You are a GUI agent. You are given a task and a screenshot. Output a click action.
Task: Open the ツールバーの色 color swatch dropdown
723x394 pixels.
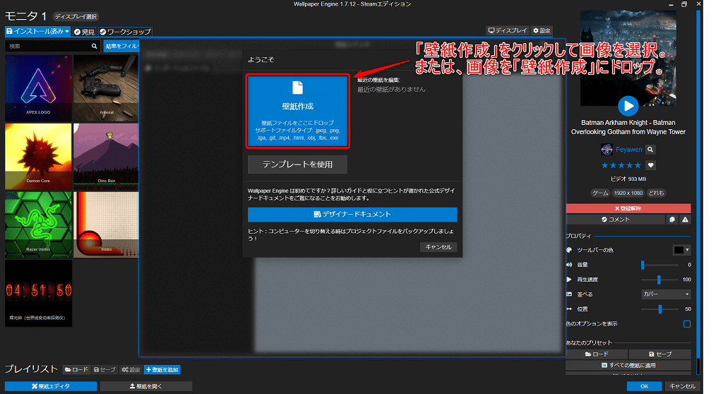click(681, 250)
